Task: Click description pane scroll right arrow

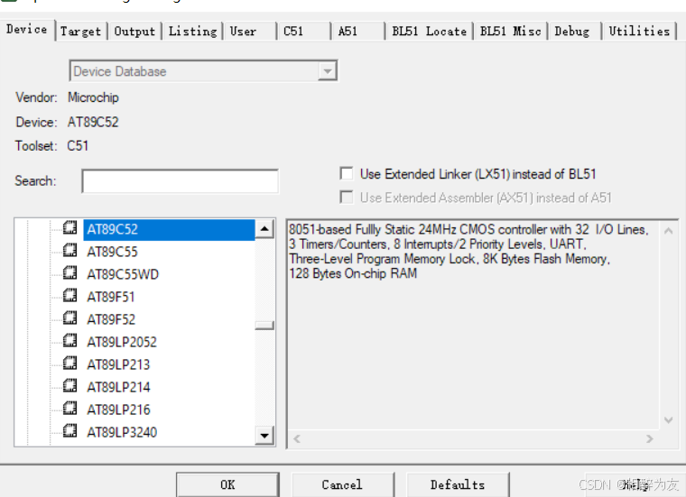Action: pyautogui.click(x=650, y=439)
